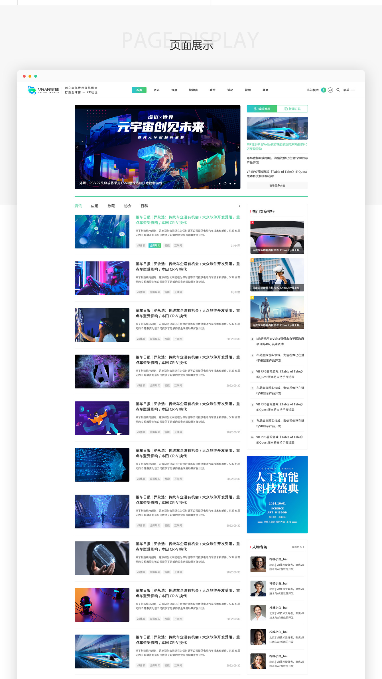Open the 投融资 navigation item
This screenshot has height=679, width=382.
click(x=193, y=90)
